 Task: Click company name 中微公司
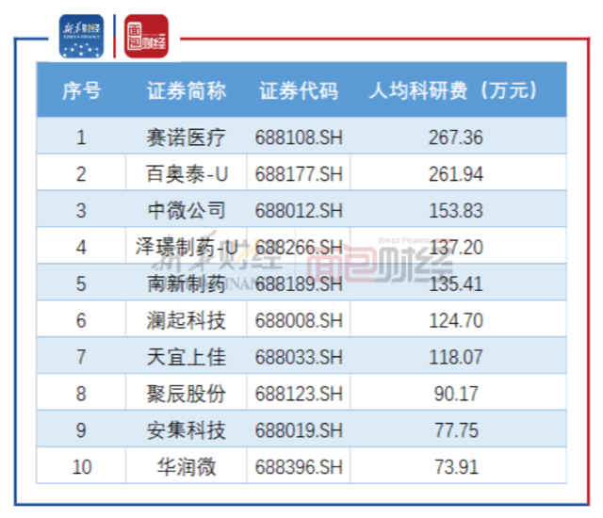pos(187,211)
